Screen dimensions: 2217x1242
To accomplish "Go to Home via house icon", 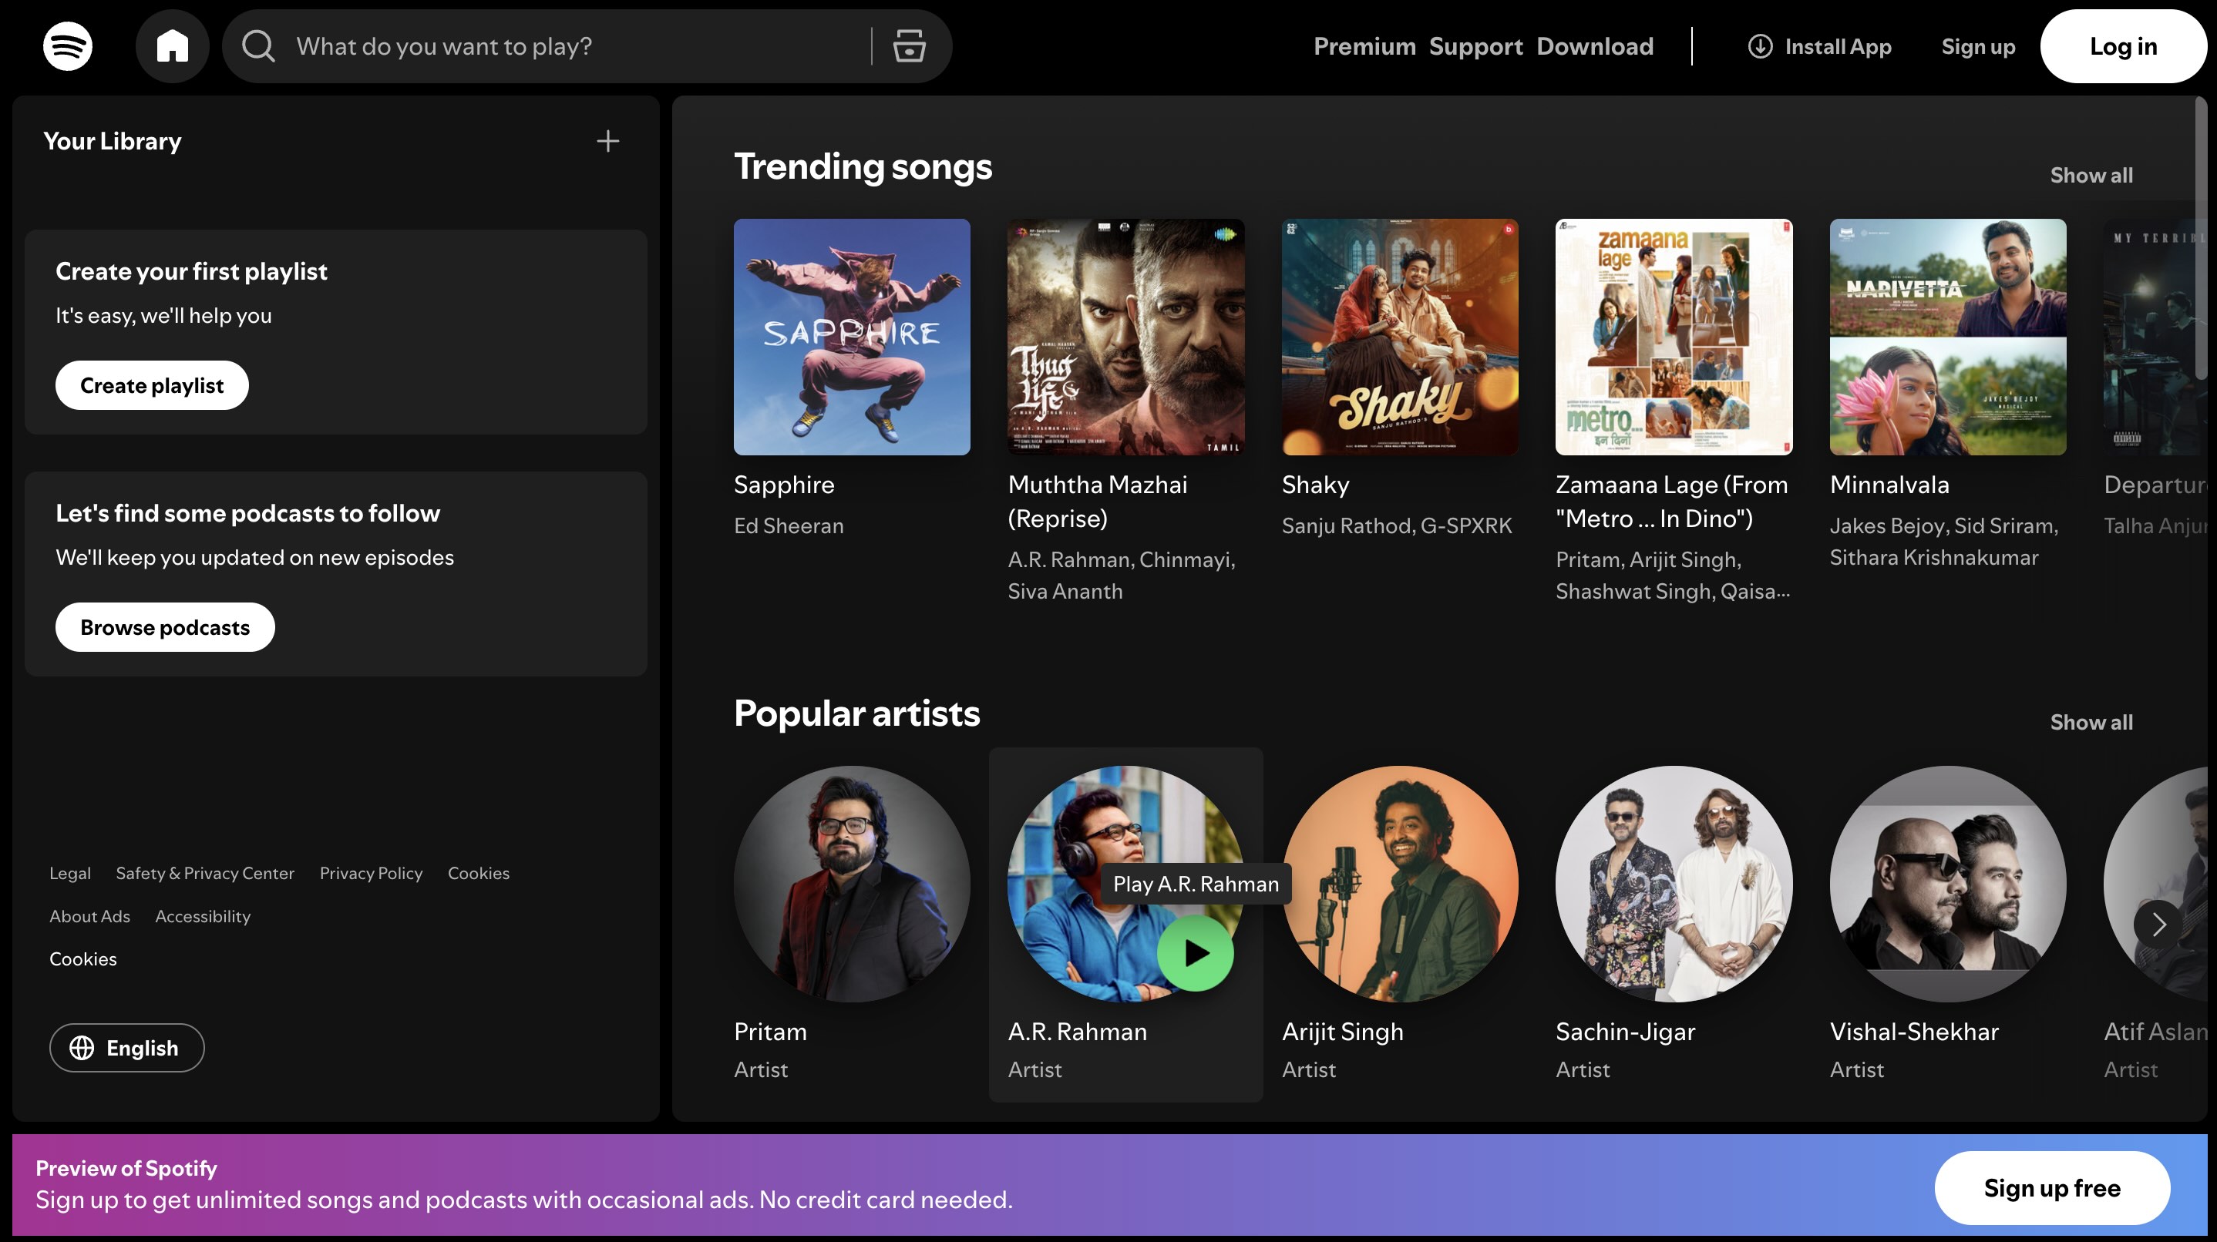I will 172,46.
